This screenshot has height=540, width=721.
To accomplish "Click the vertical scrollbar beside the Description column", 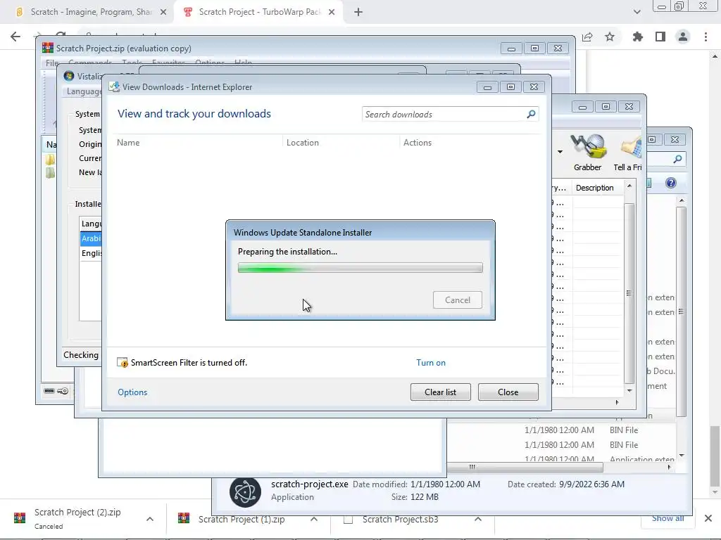I will click(629, 292).
